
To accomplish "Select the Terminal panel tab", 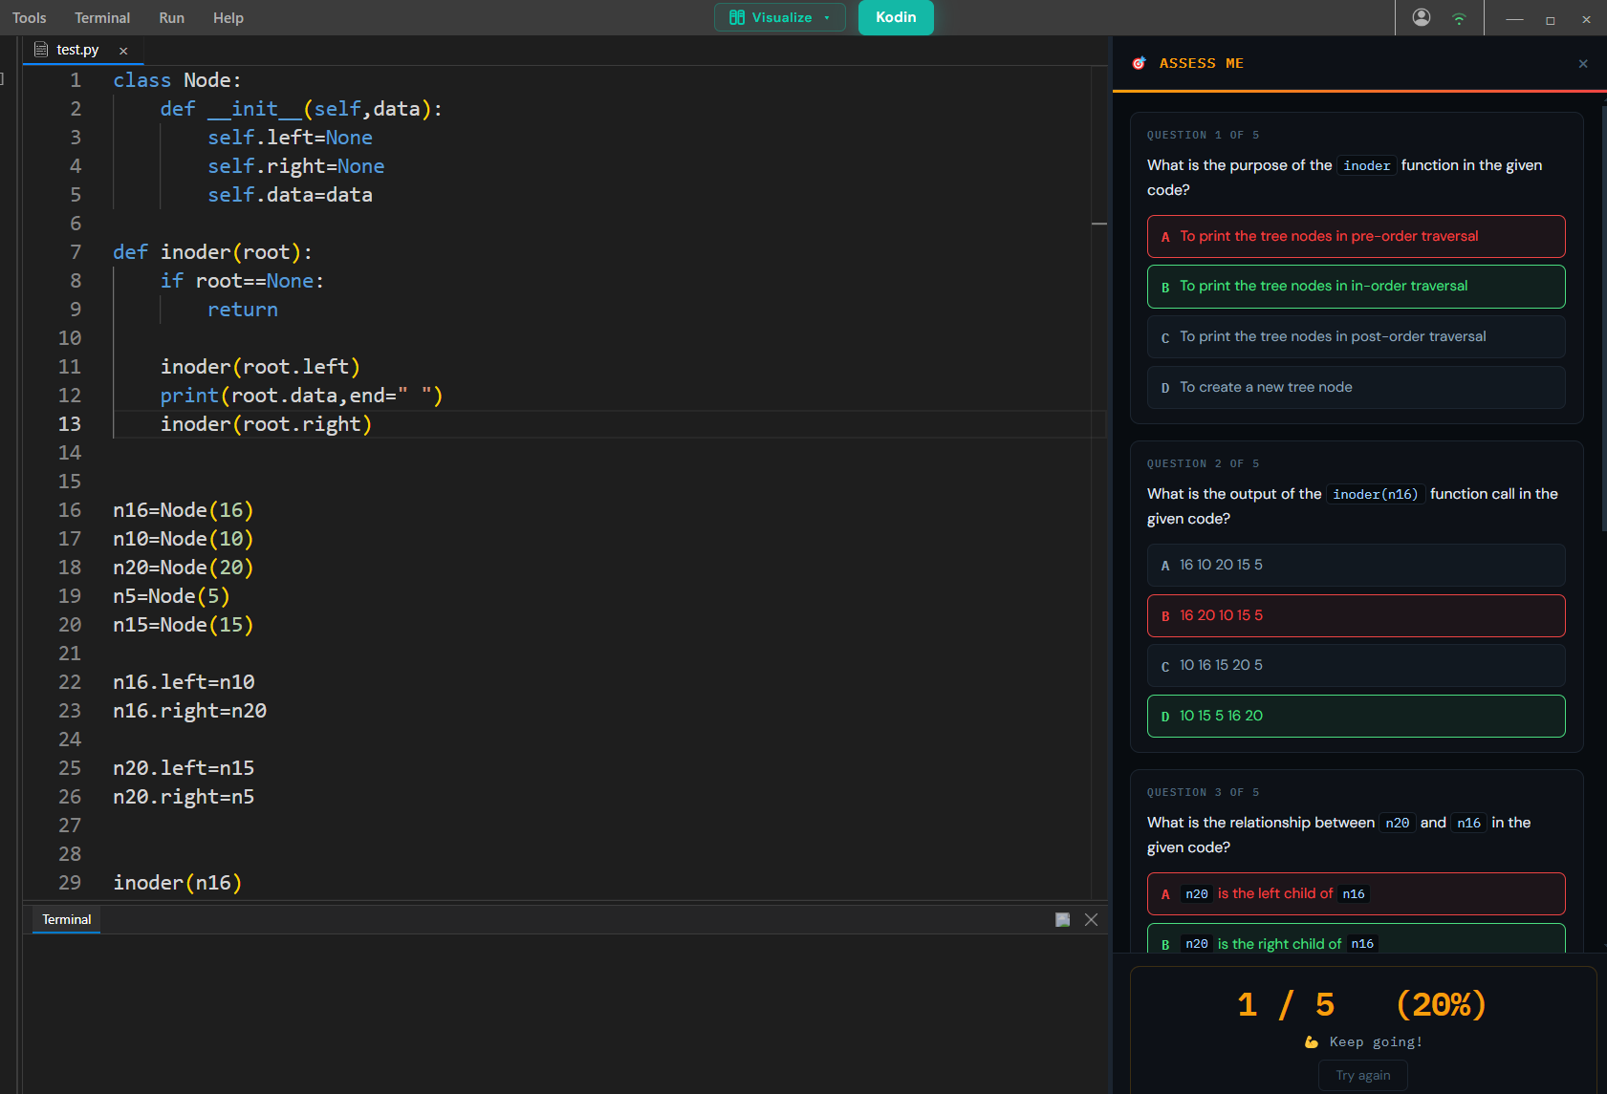I will coord(66,919).
